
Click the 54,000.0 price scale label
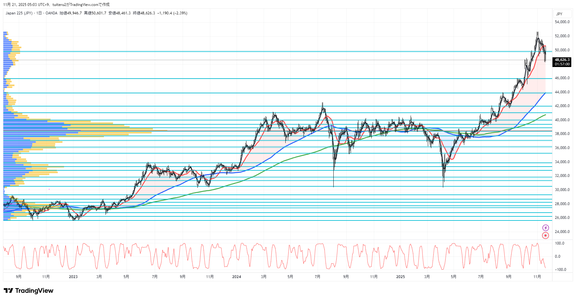(562, 22)
